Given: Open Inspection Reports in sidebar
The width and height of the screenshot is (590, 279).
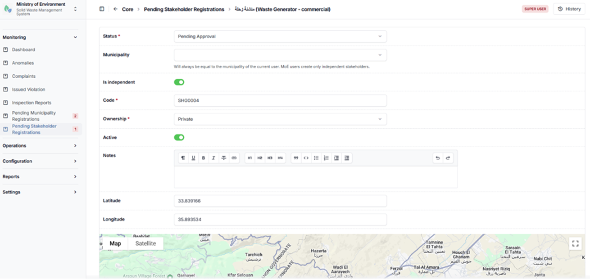Looking at the screenshot, I should tap(32, 103).
